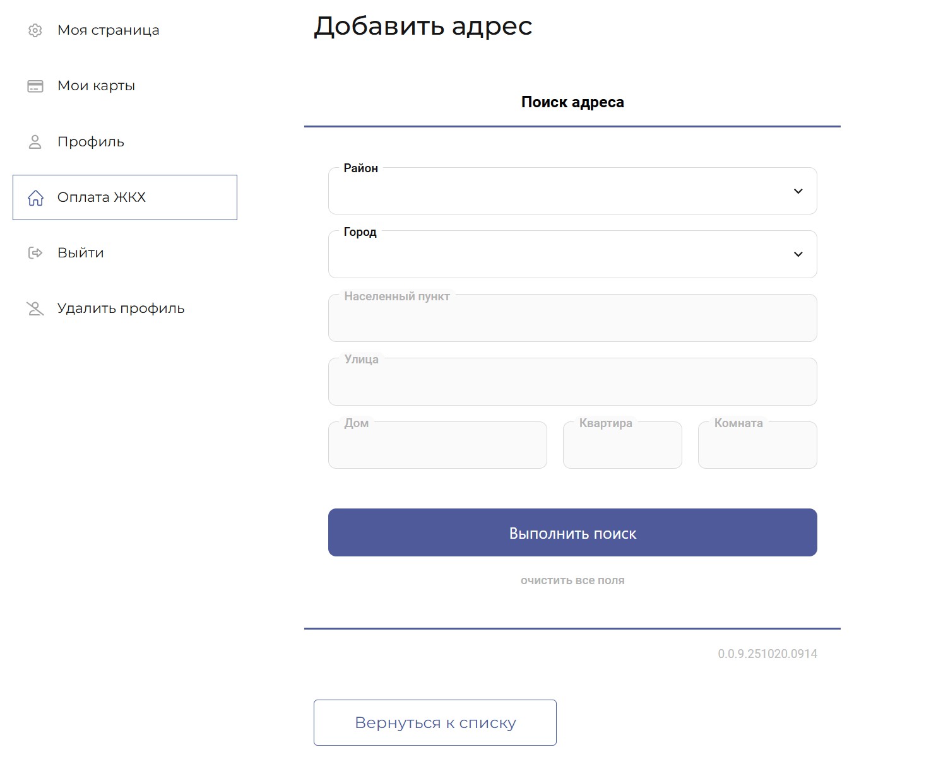Go to Мои карты in sidebar
Image resolution: width=948 pixels, height=769 pixels.
click(96, 86)
